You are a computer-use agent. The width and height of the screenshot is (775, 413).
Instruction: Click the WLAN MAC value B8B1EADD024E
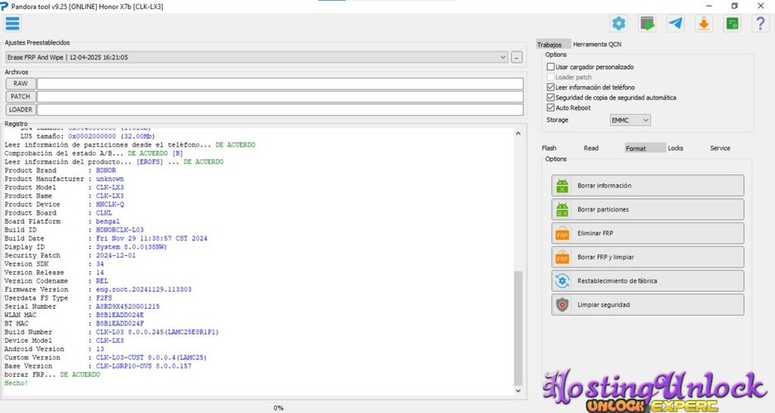120,315
